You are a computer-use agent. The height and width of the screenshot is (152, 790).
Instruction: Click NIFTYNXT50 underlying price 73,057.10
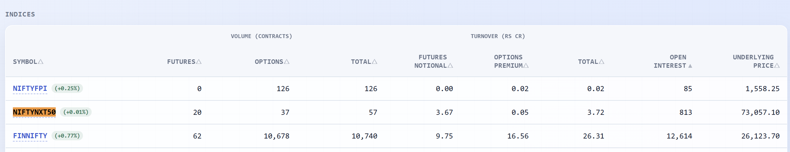coord(760,112)
